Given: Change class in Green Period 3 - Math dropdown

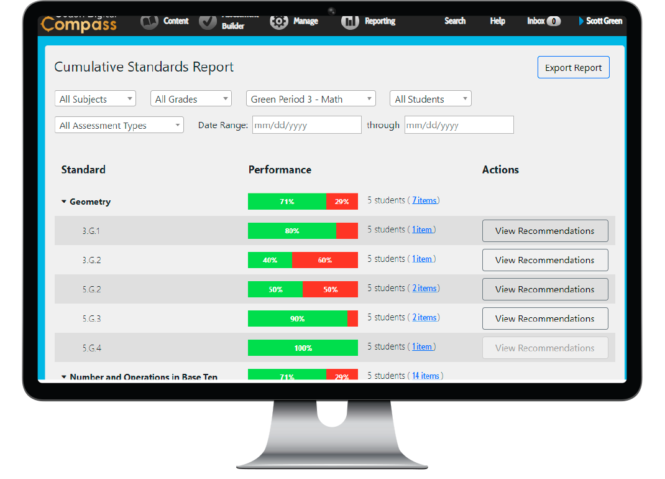Looking at the screenshot, I should point(311,98).
